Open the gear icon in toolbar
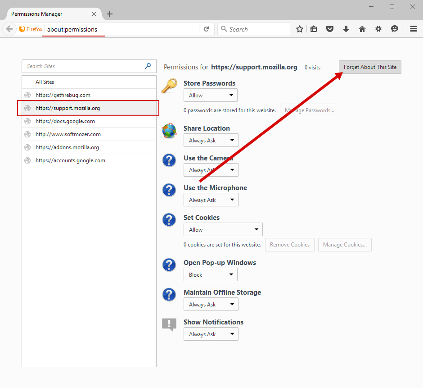The width and height of the screenshot is (423, 388). point(378,29)
